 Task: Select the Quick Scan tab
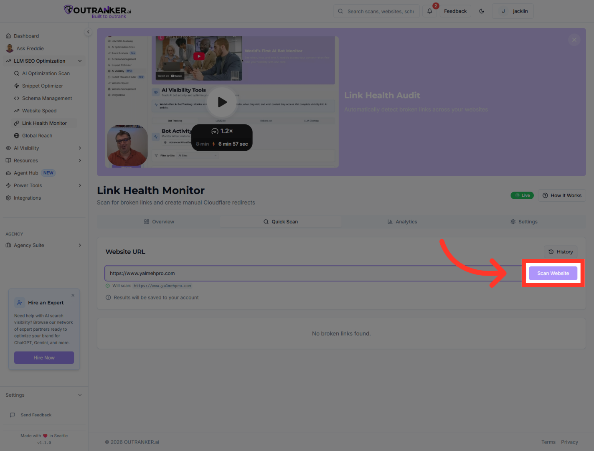point(281,222)
